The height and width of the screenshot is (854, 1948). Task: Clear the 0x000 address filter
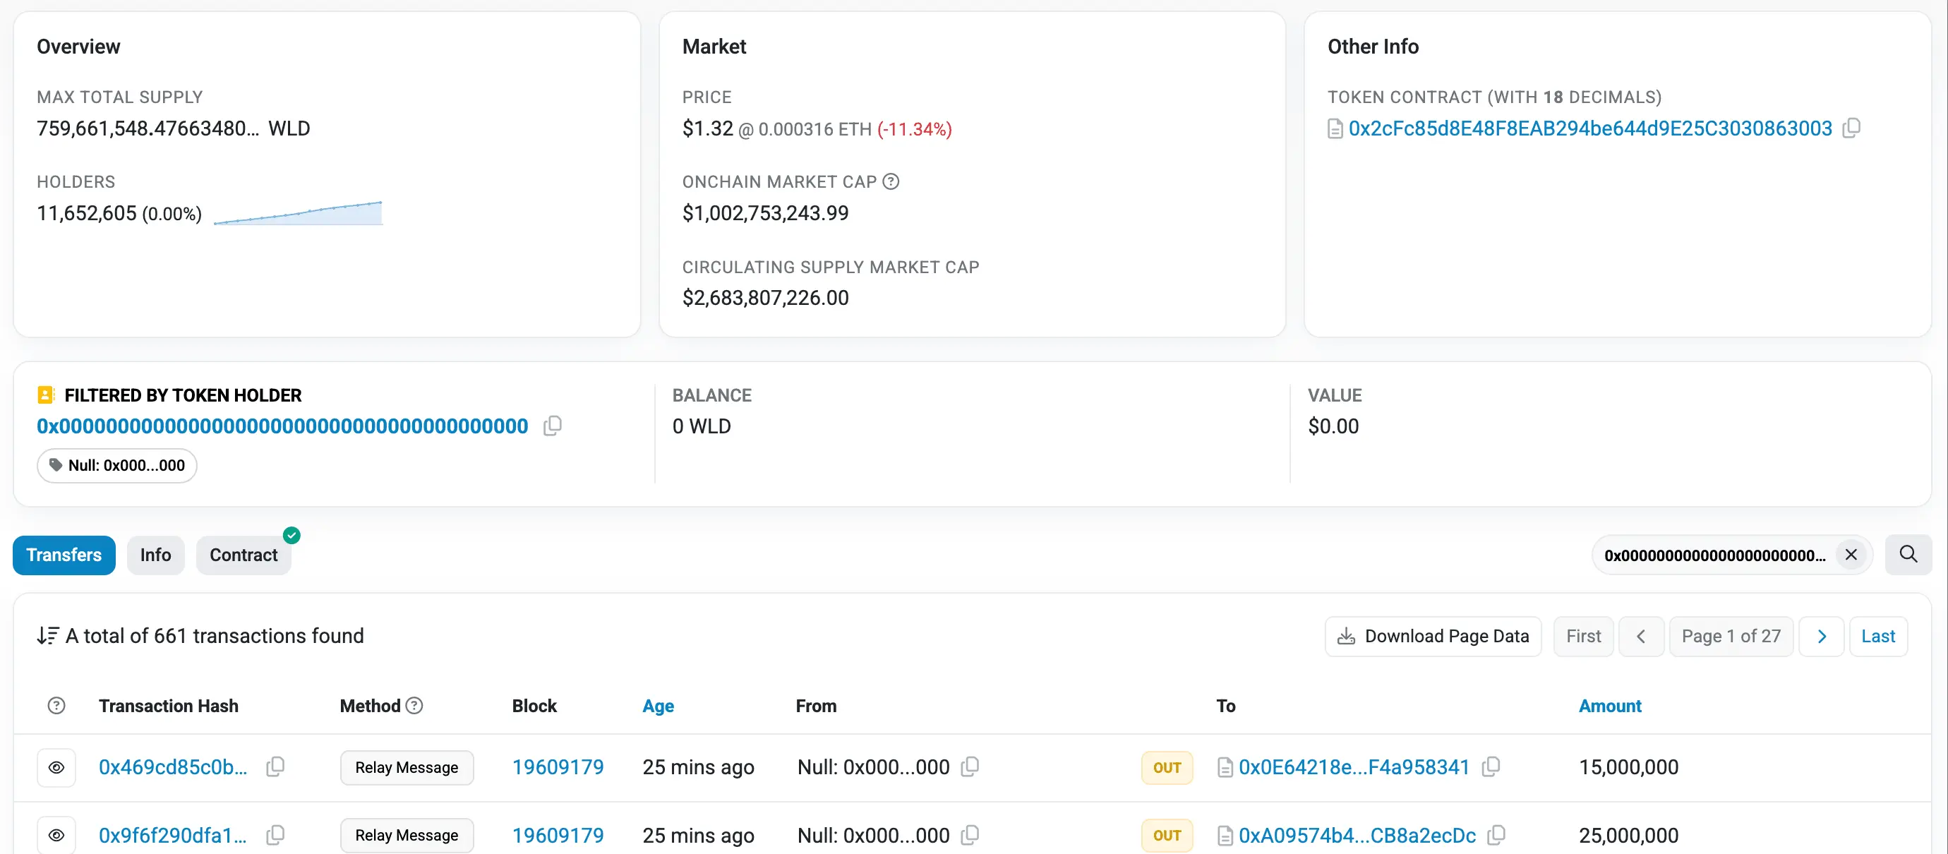1851,555
